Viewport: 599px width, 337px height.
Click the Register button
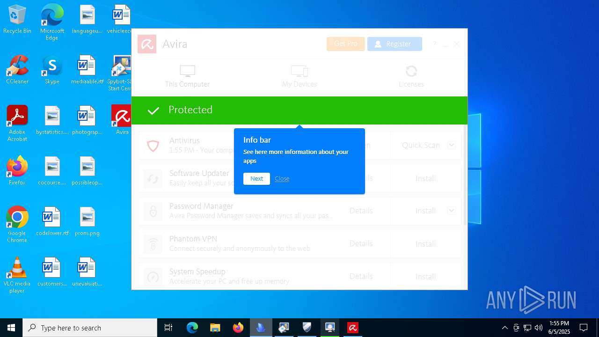(x=394, y=44)
